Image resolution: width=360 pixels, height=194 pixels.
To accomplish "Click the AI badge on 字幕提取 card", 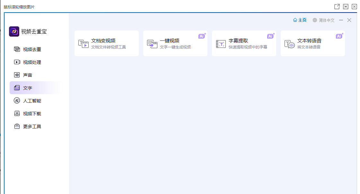I will pos(270,36).
